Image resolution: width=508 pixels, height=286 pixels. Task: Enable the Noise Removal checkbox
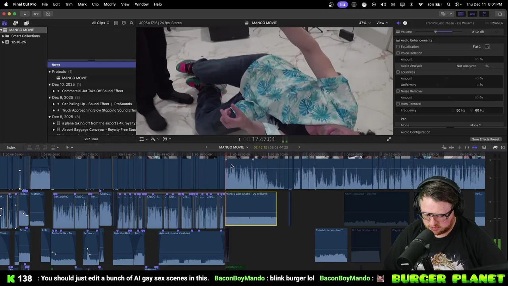398,91
